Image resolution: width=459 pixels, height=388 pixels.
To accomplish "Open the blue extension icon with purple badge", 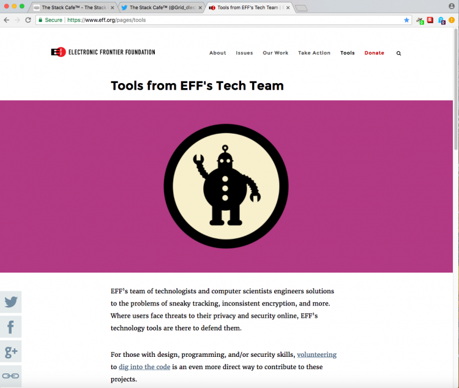I will [x=441, y=20].
